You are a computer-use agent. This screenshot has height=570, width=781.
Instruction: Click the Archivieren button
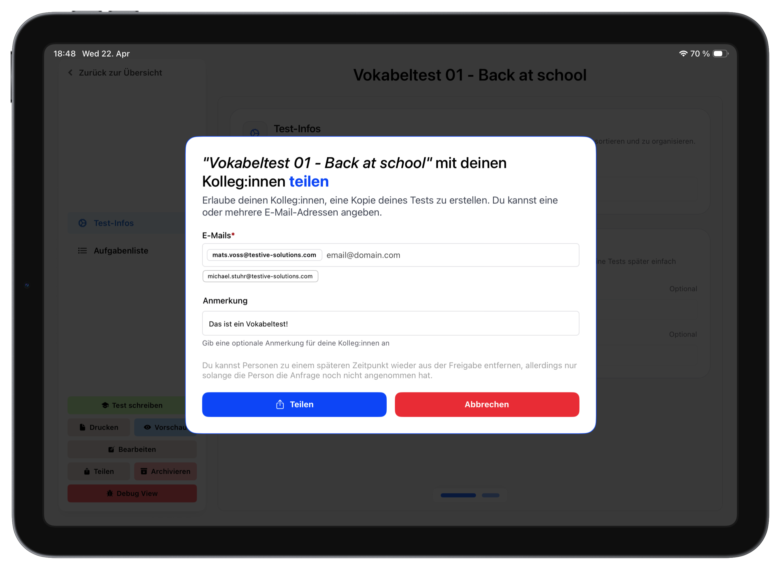[x=165, y=472]
